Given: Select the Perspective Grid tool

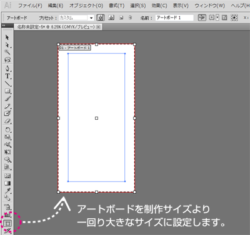Looking at the screenshot, I should (7, 167).
